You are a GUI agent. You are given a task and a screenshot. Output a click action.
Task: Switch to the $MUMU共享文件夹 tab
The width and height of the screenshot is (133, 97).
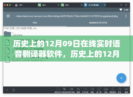(x=98, y=23)
